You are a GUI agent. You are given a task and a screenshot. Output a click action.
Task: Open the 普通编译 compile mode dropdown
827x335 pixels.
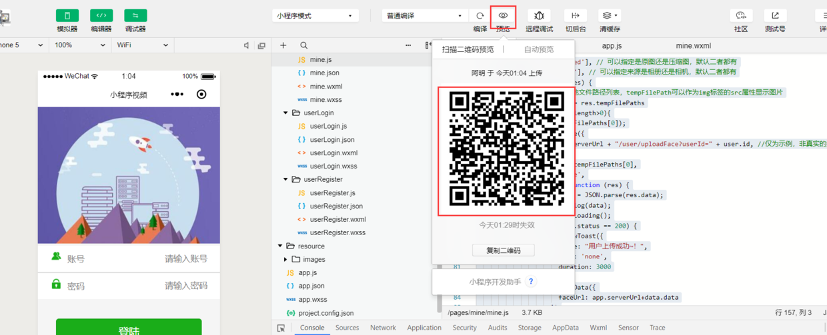pos(425,15)
